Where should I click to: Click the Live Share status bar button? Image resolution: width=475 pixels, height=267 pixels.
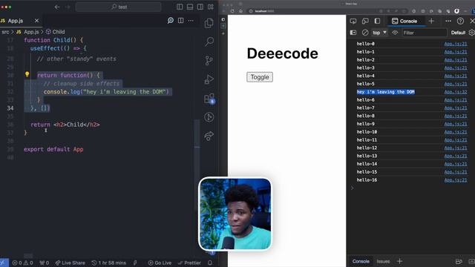(x=71, y=263)
